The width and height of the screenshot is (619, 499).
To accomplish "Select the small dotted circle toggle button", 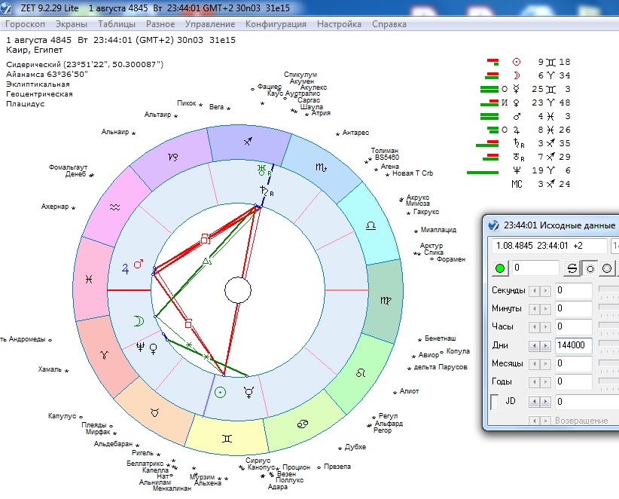I will click(x=589, y=268).
